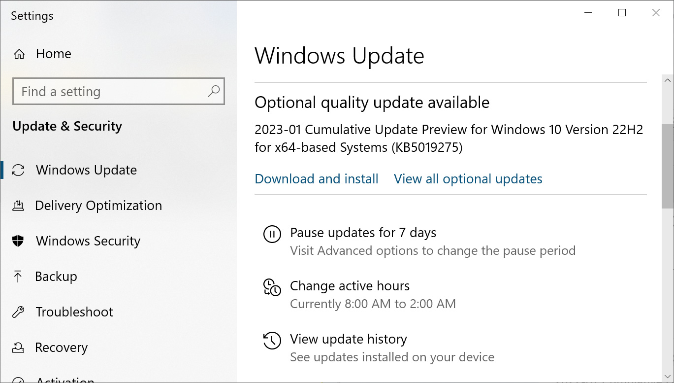Click the Pause updates circle icon

272,235
